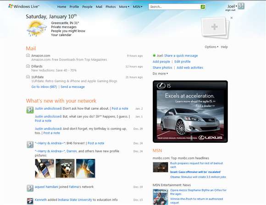
Task: Click envelope icon beside Amazon.com mail
Action: [28, 55]
